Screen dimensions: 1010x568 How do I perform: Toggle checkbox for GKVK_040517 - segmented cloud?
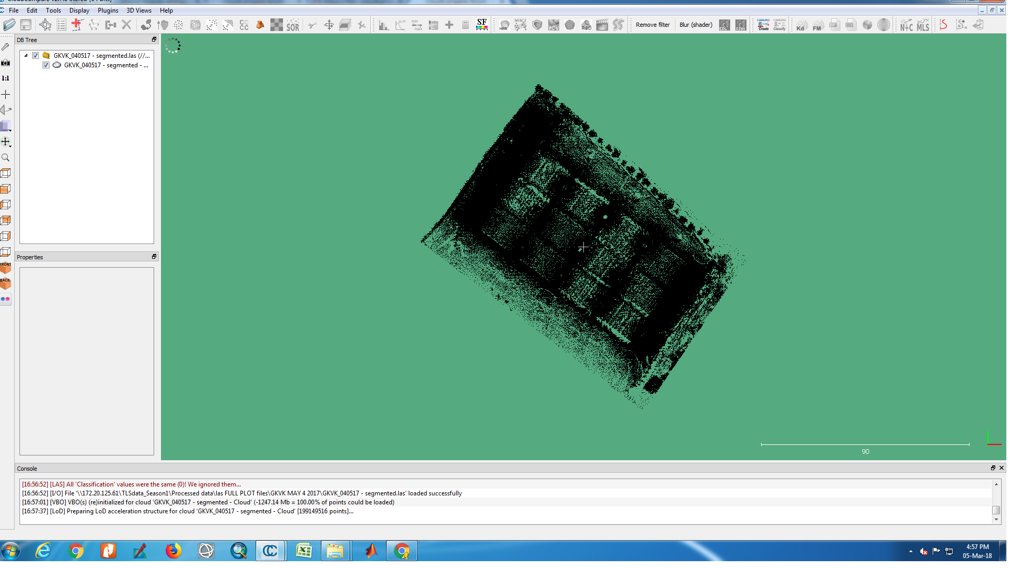46,65
